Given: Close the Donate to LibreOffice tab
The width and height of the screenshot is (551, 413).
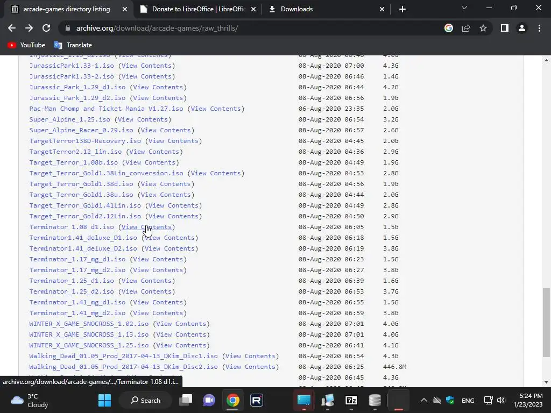Looking at the screenshot, I should coord(253,9).
